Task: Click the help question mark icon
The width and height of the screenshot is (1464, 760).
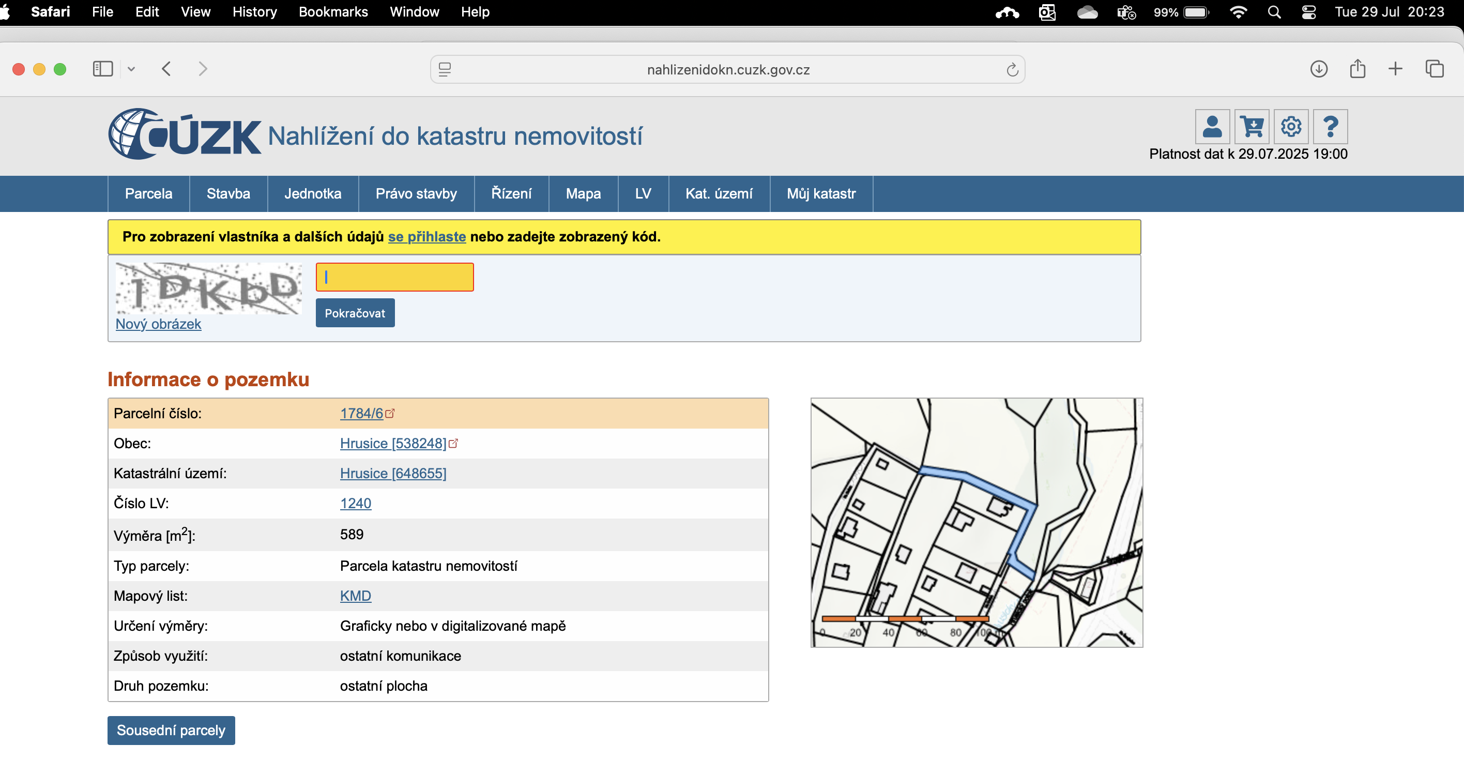Action: pos(1330,126)
